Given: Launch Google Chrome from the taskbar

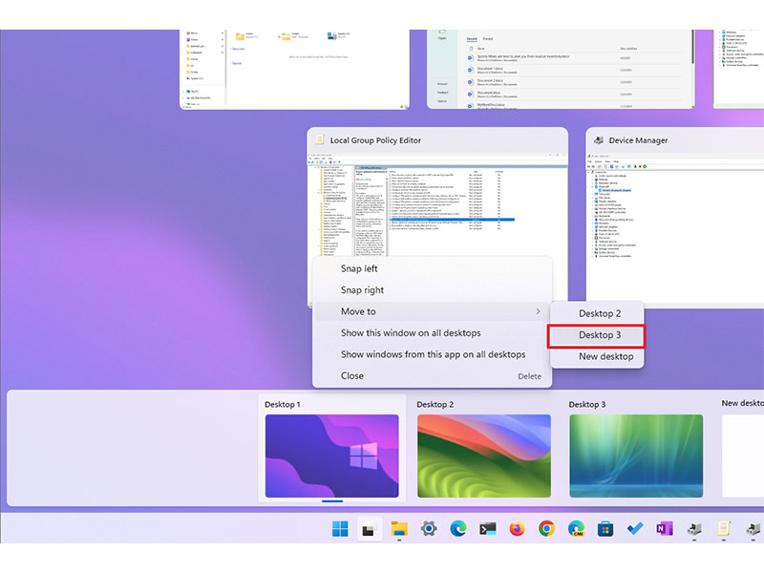Looking at the screenshot, I should coord(546,529).
